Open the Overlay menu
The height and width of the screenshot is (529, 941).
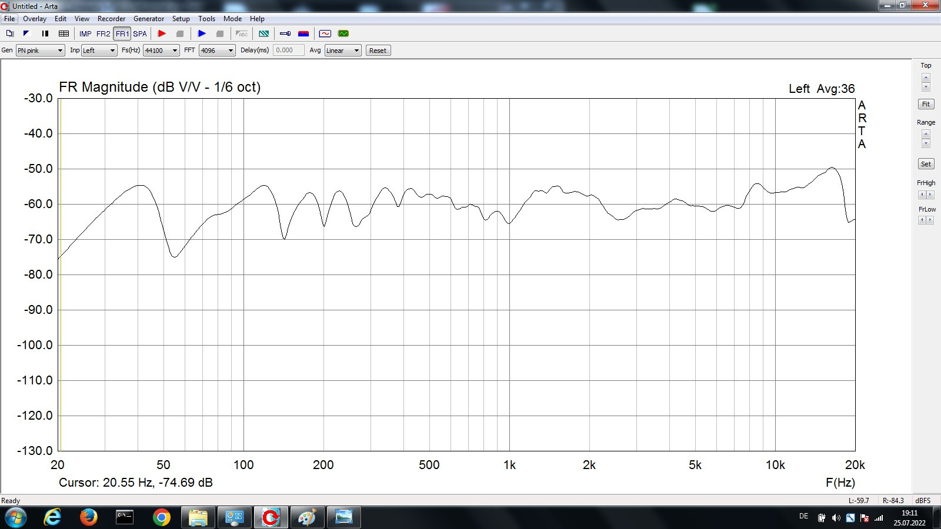[x=35, y=19]
